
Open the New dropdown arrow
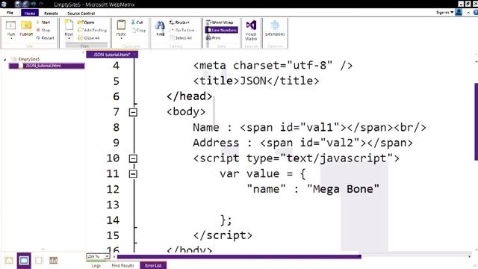pyautogui.click(x=69, y=39)
